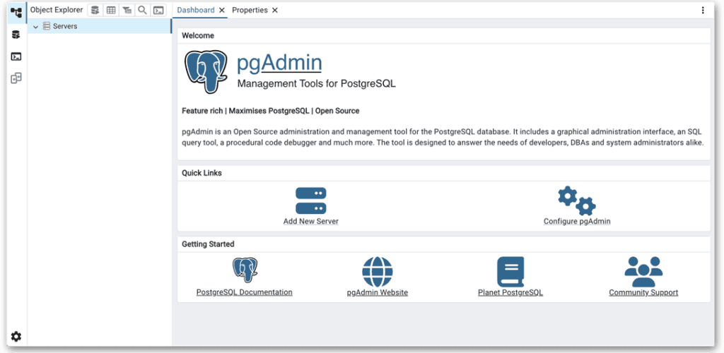
Task: Click the View Data table toolbar icon
Action: click(111, 10)
